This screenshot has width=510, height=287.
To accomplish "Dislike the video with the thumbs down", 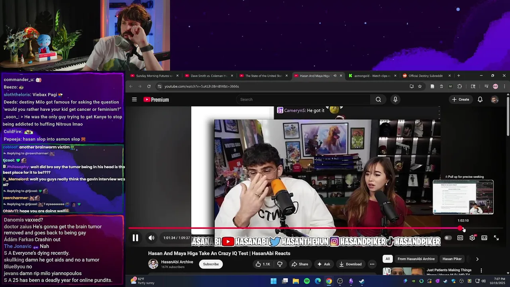I will (x=280, y=264).
